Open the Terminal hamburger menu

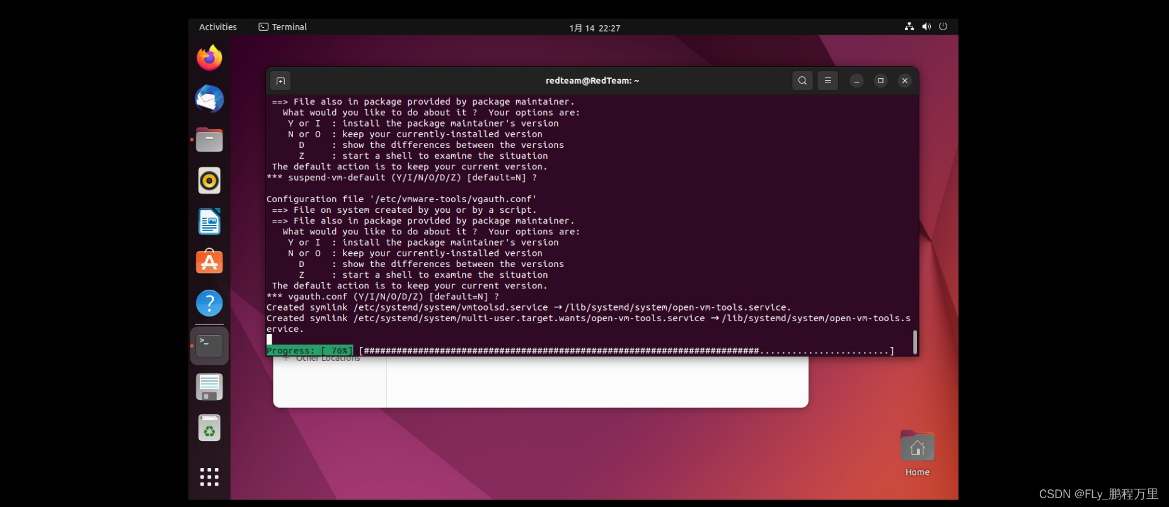828,81
